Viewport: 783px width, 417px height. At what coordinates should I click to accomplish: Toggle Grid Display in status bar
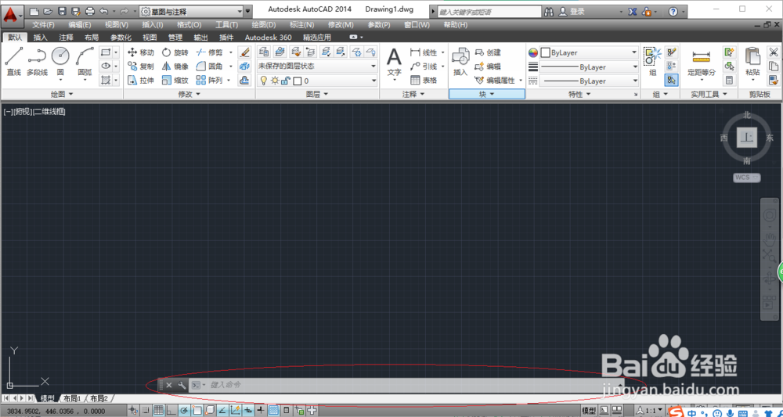coord(159,411)
